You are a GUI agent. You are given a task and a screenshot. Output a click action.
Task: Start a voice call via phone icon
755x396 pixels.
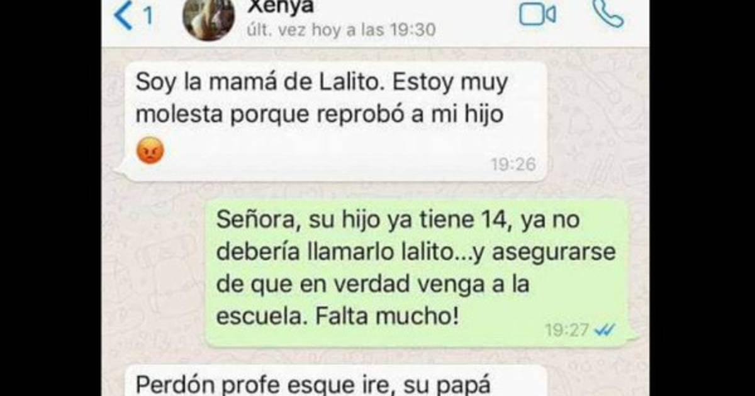(608, 14)
